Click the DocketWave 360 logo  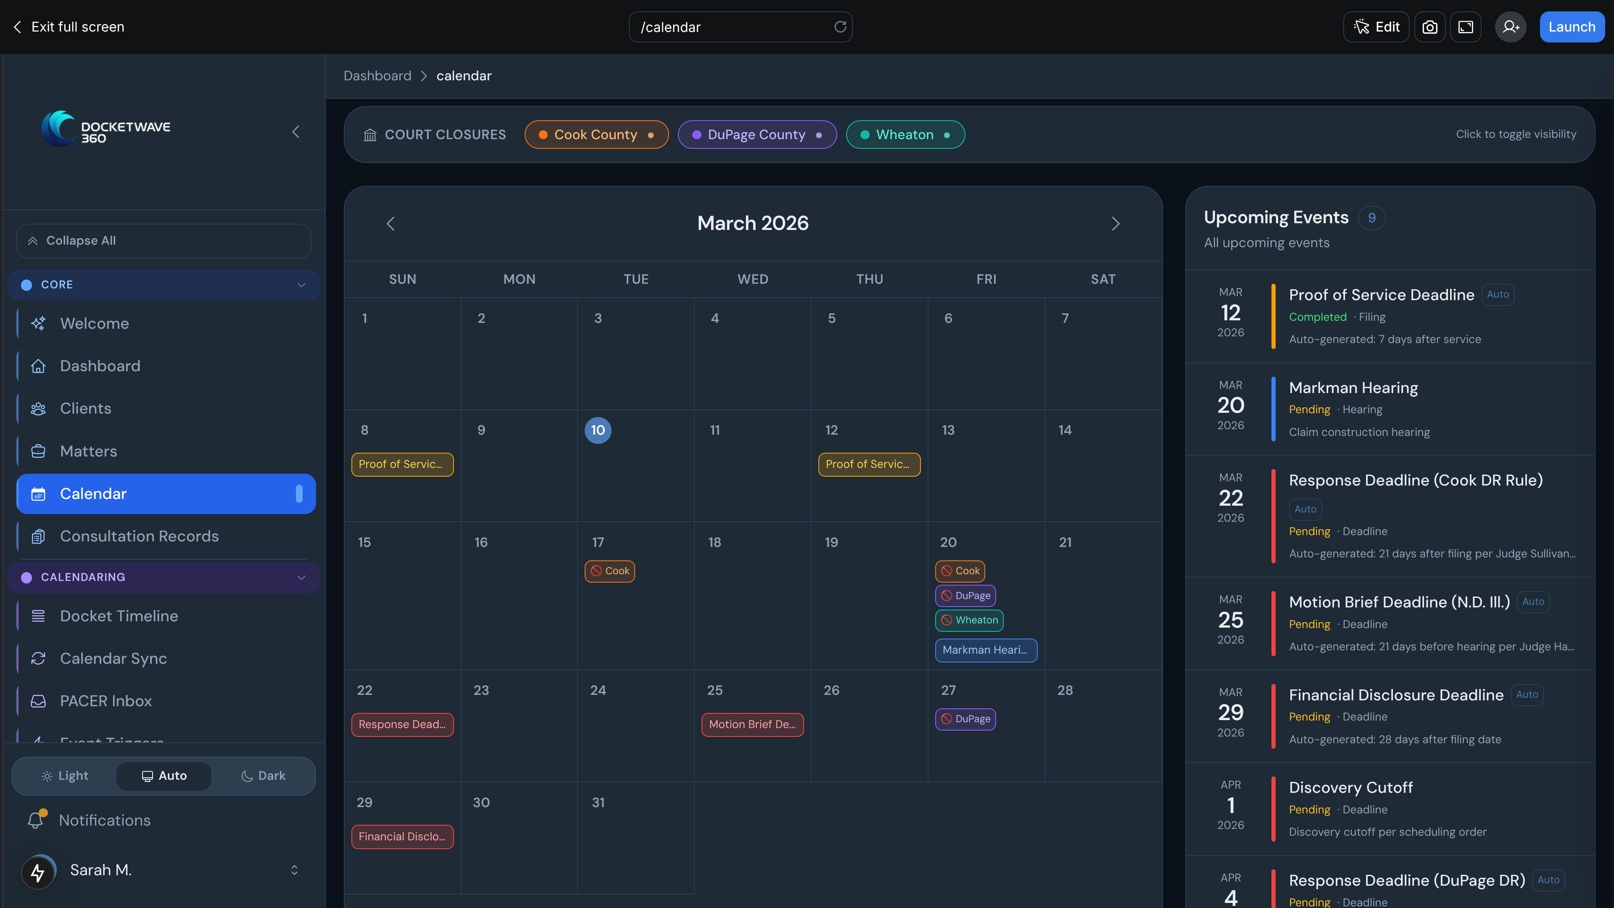click(106, 129)
